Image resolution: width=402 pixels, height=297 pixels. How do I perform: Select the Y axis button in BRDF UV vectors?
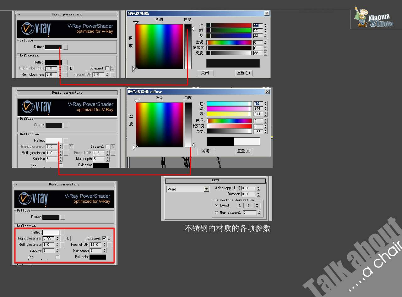coord(248,206)
